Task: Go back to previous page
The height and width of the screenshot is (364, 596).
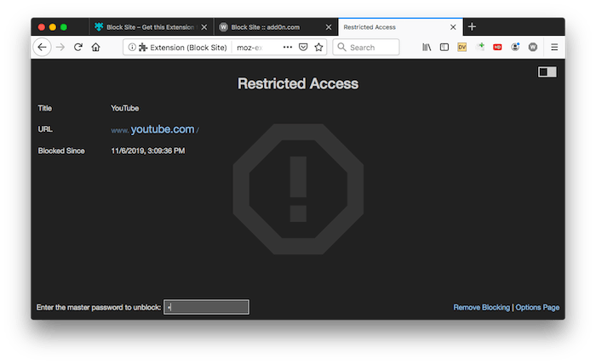Action: (x=43, y=48)
